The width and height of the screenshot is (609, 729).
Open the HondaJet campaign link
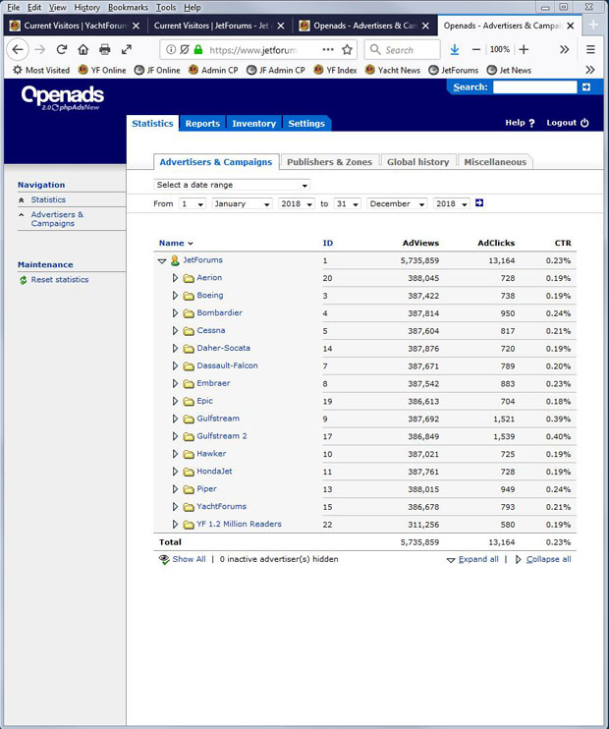214,472
